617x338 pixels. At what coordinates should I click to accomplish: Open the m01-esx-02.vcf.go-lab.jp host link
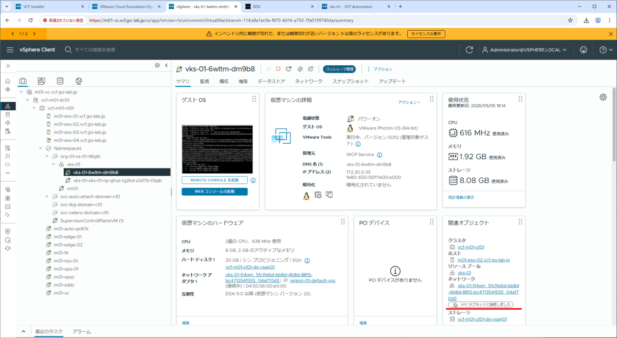483,260
